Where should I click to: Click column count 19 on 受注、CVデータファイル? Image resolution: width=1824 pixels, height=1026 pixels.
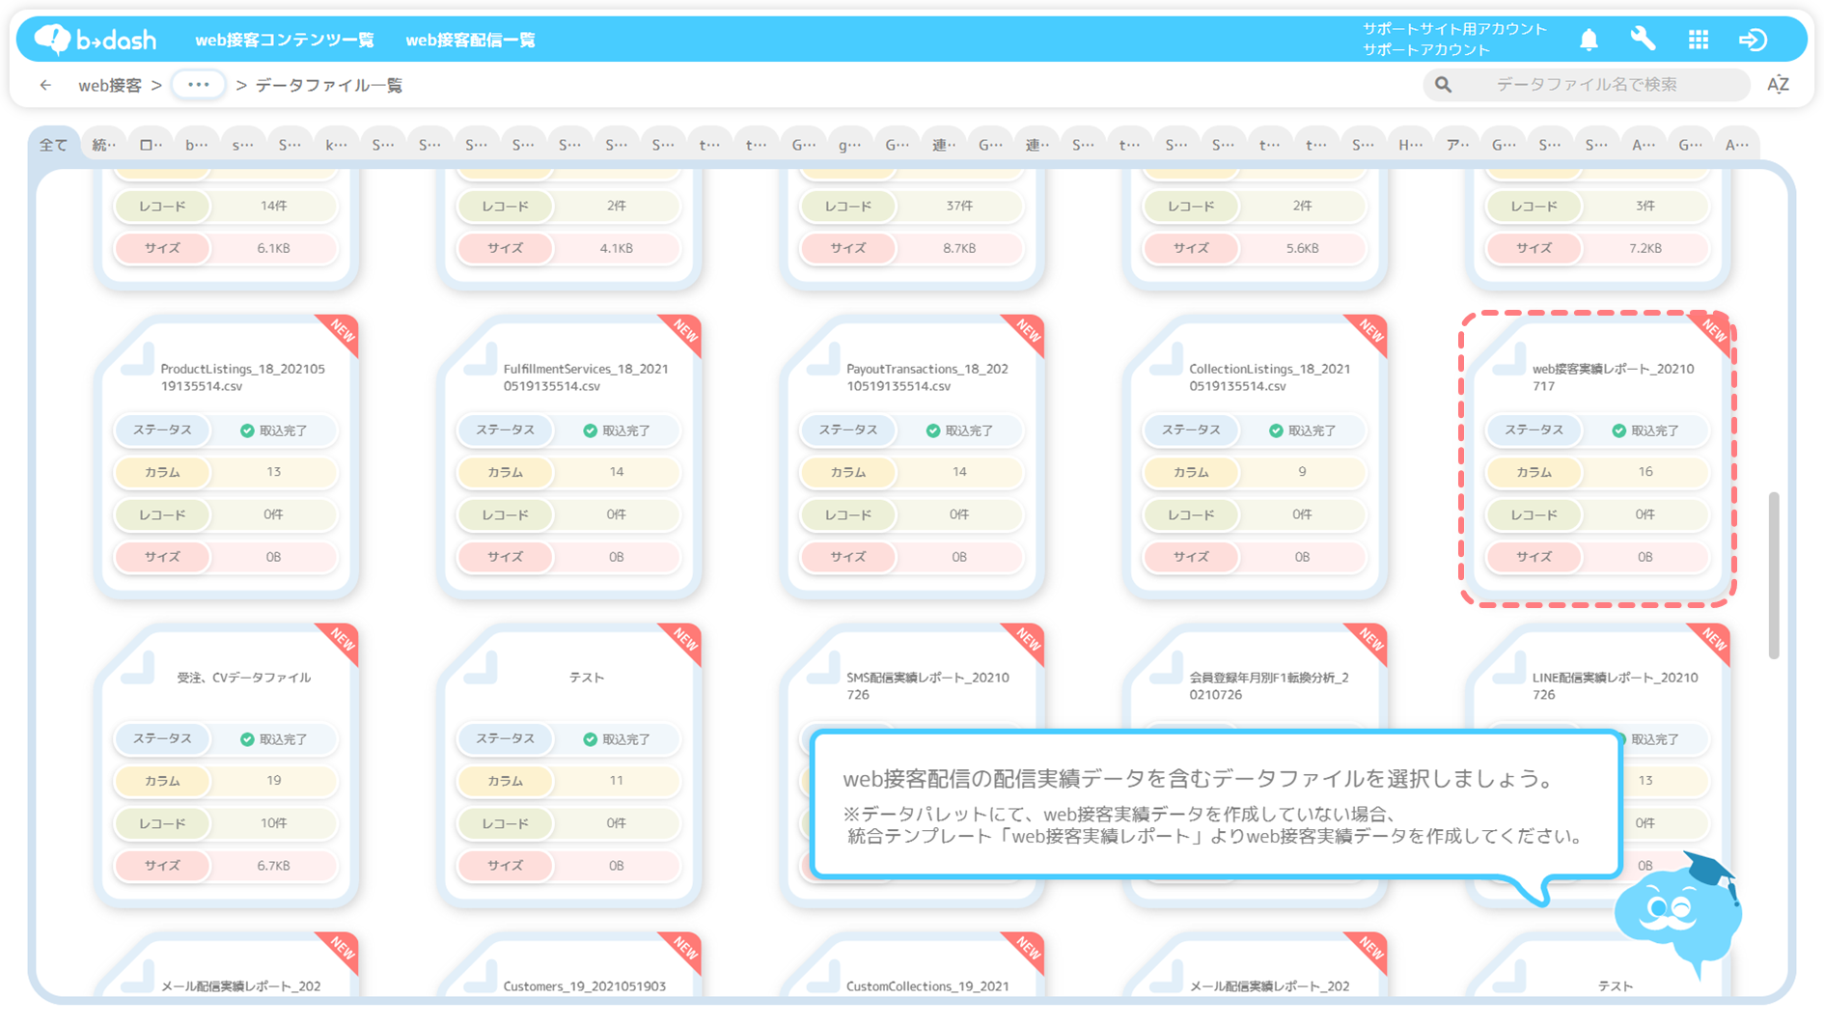(x=273, y=781)
